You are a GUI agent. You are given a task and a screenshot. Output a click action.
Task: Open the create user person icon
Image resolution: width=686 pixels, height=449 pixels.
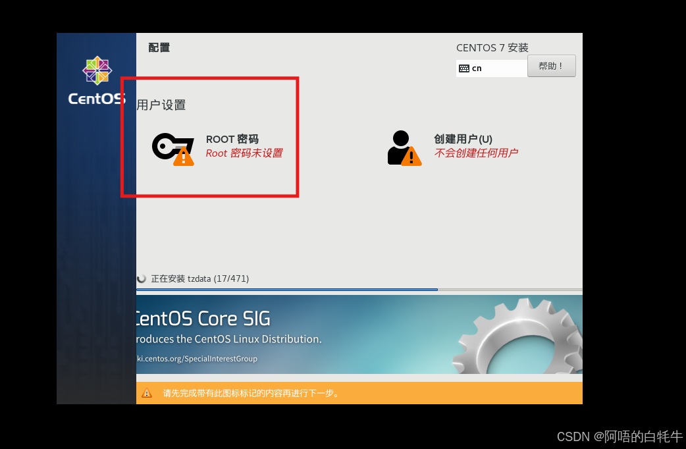(x=404, y=148)
